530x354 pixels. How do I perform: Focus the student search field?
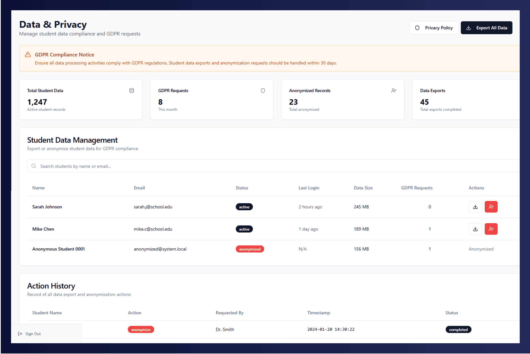coord(273,166)
